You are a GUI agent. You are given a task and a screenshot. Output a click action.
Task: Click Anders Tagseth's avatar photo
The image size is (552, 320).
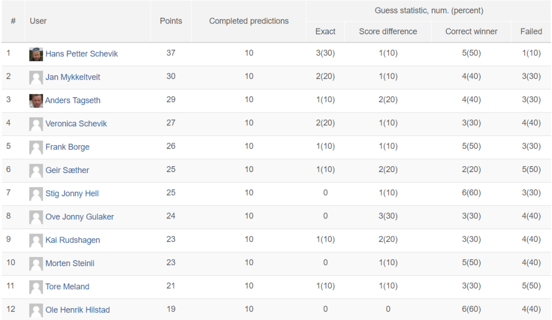tap(36, 101)
